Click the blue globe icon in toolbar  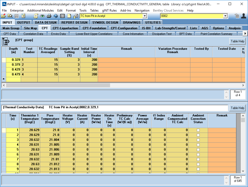56,16
